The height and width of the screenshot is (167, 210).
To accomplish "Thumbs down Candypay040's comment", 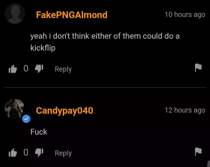I will pyautogui.click(x=39, y=152).
